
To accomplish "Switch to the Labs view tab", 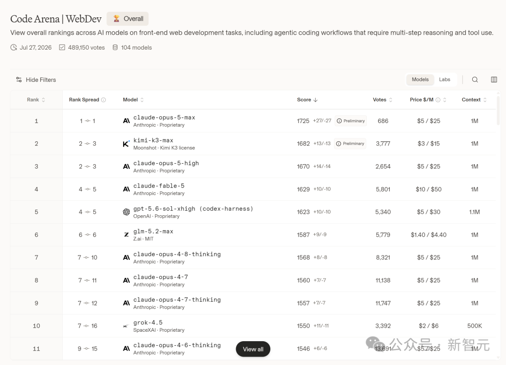I will coord(444,80).
